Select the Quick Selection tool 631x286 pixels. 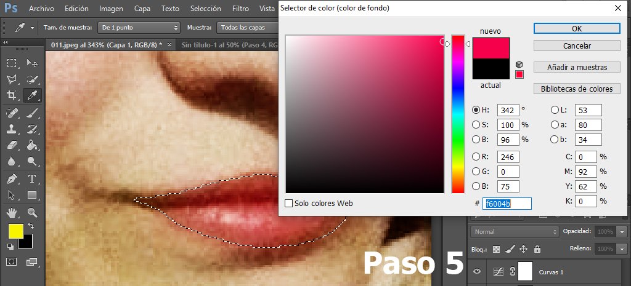point(32,79)
